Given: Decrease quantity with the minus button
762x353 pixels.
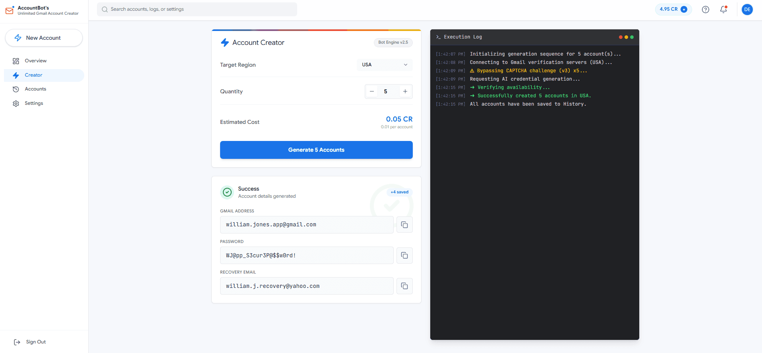Looking at the screenshot, I should (372, 91).
